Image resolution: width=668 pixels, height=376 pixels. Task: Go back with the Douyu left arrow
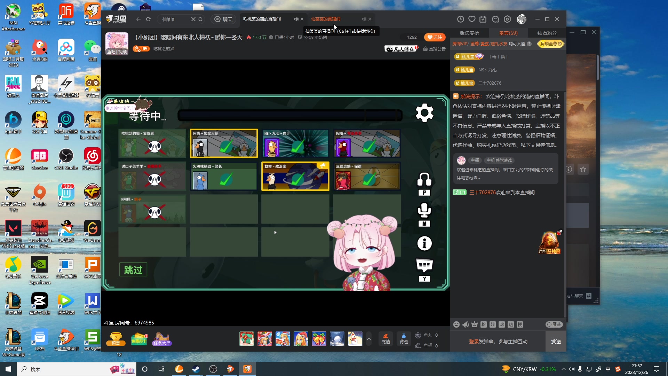[138, 19]
